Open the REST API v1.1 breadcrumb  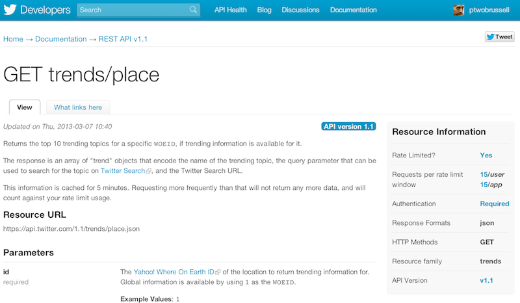(x=123, y=39)
